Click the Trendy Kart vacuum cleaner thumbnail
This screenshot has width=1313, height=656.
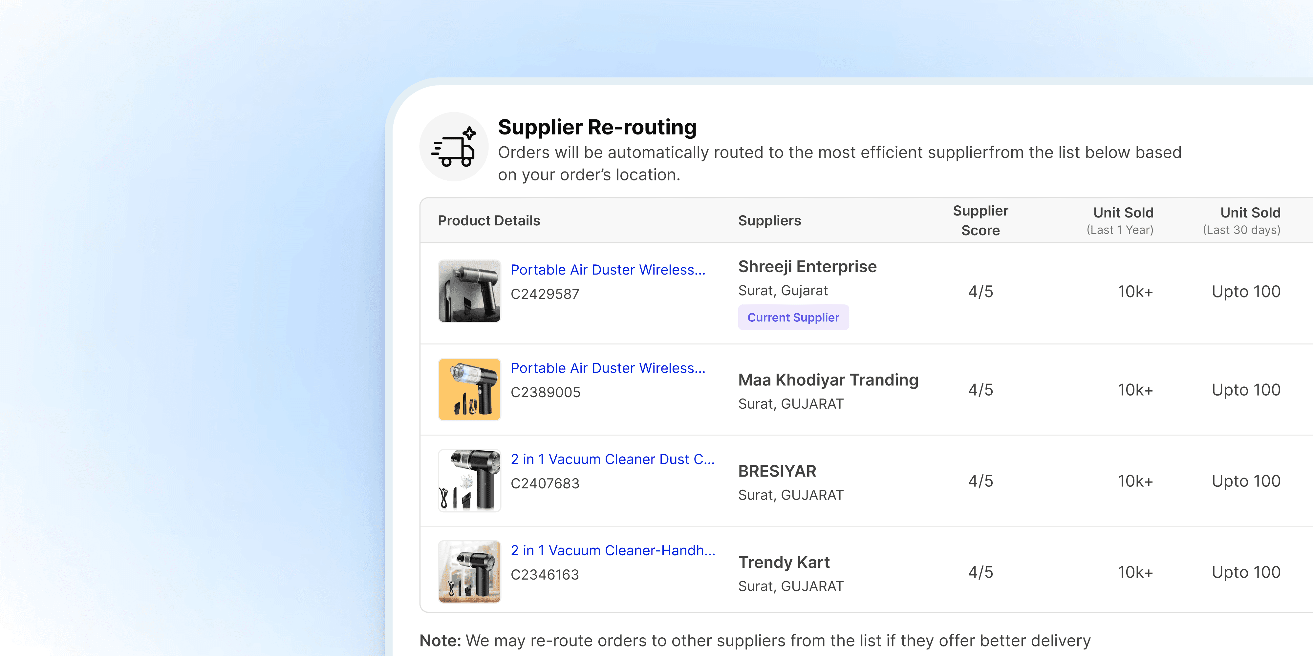tap(469, 571)
